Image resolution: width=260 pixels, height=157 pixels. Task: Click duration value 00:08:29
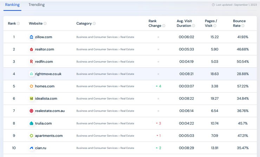click(x=186, y=148)
